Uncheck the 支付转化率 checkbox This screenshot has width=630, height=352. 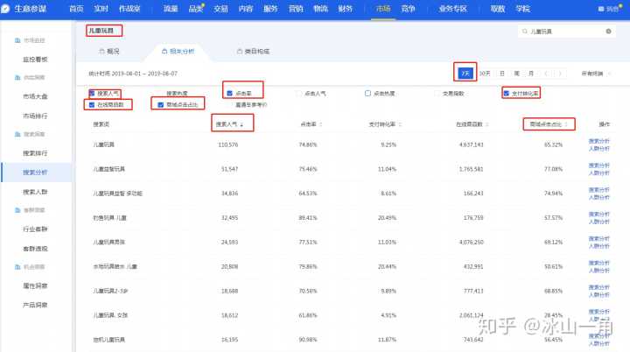(506, 92)
